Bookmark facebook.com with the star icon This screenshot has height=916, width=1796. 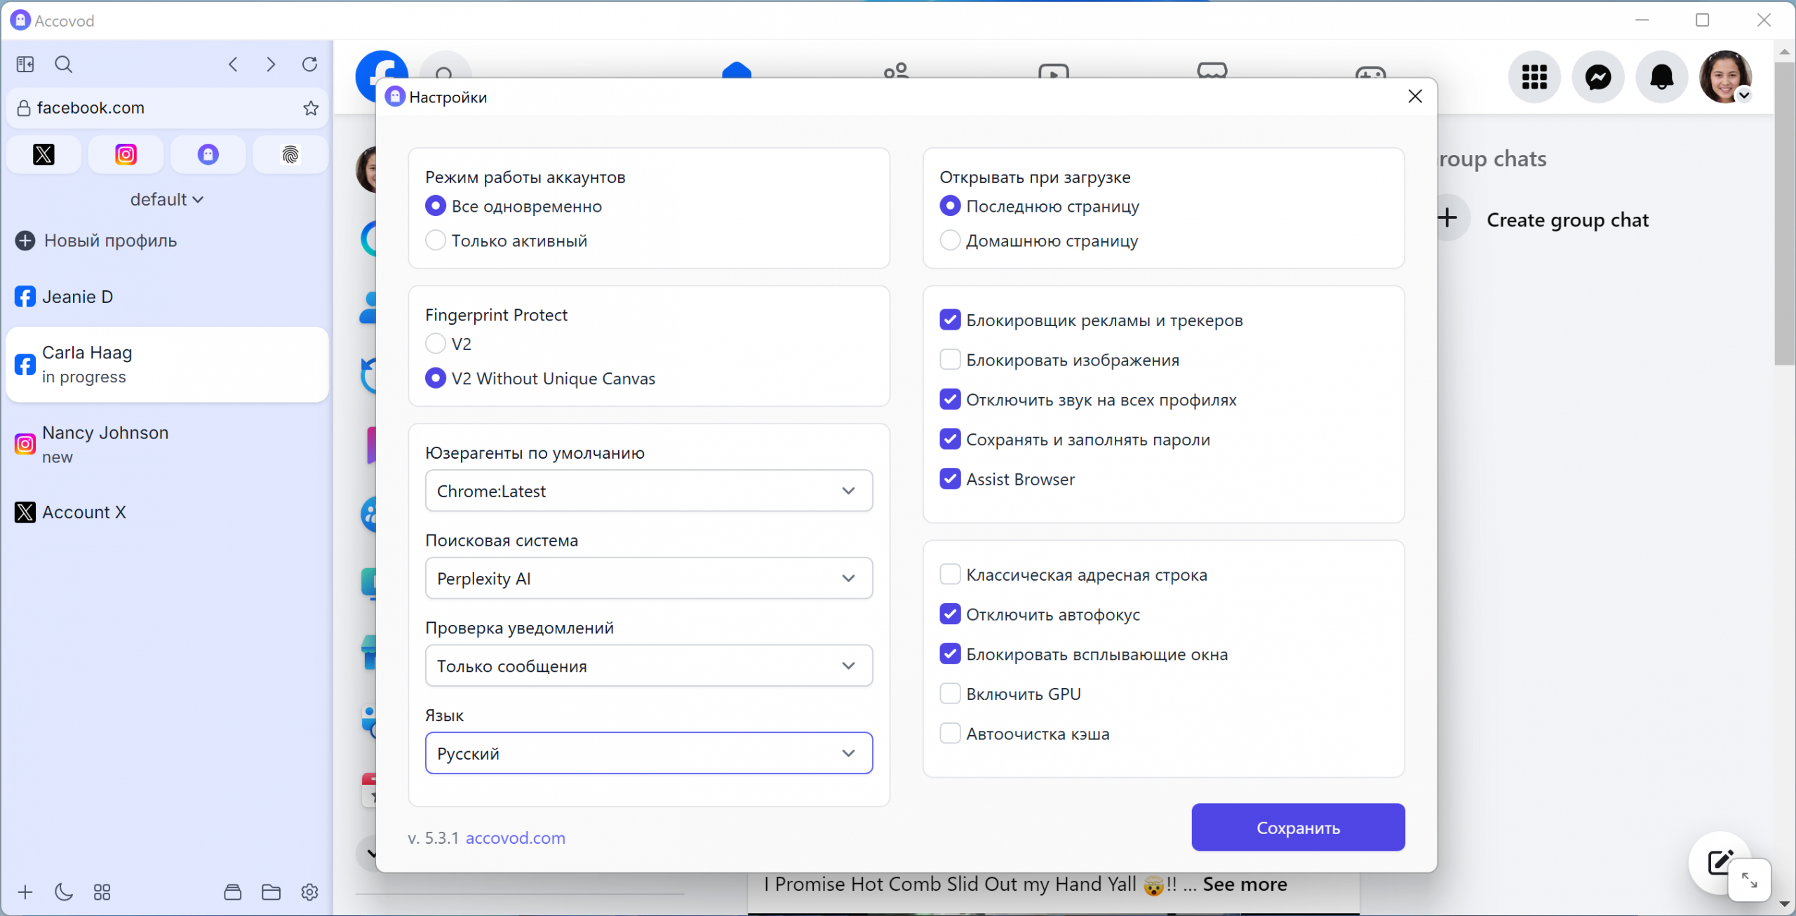coord(311,108)
